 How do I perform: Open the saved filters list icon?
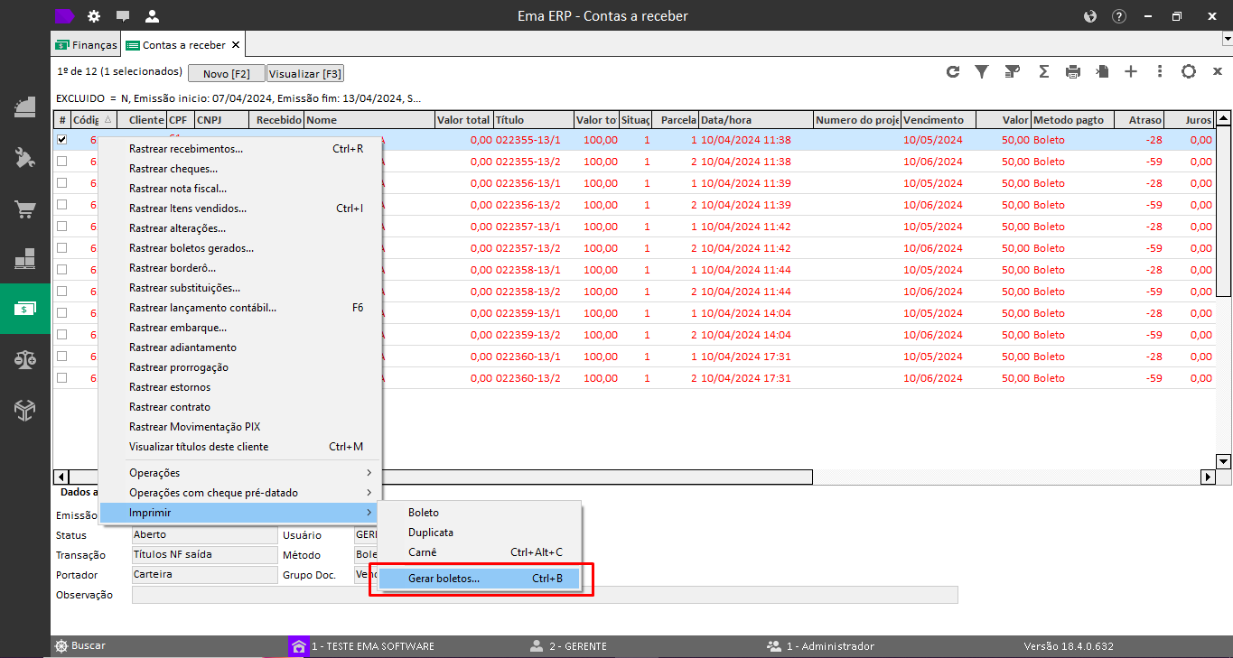tap(1013, 72)
